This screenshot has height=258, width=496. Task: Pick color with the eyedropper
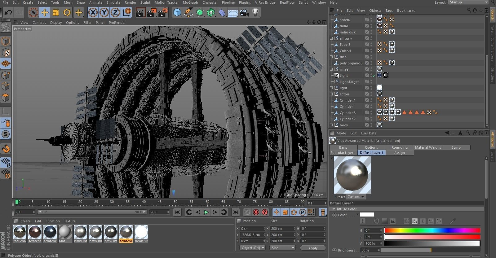(453, 221)
